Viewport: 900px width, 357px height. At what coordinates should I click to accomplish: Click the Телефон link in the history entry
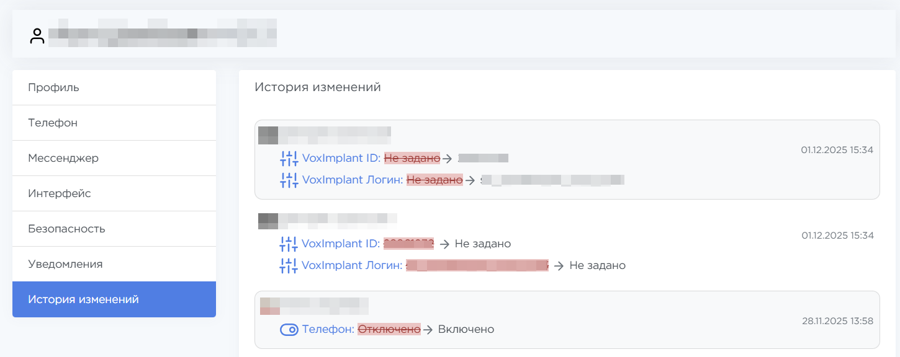pyautogui.click(x=328, y=329)
